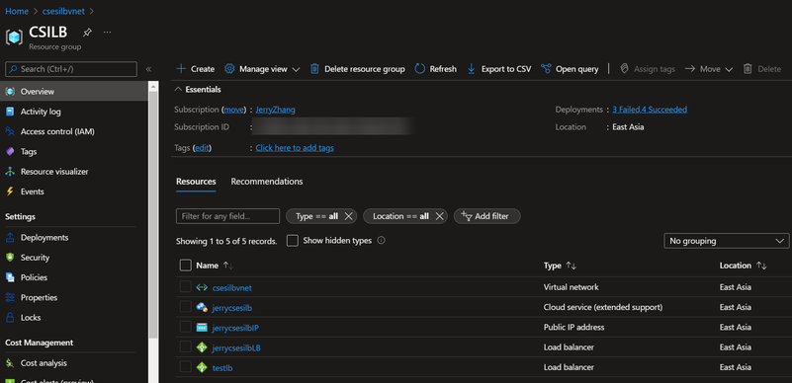Open the csesilbvnet breadcrumb
792x383 pixels.
tap(62, 11)
